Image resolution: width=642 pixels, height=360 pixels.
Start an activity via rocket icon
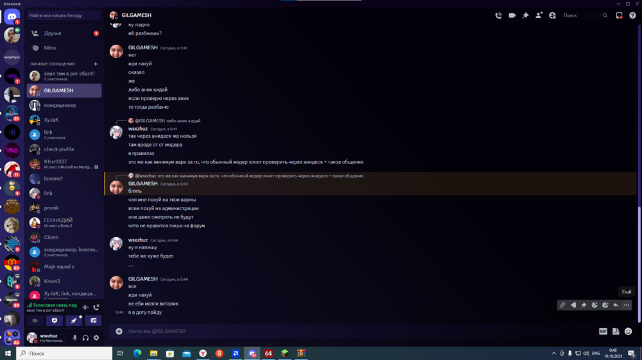point(74,321)
